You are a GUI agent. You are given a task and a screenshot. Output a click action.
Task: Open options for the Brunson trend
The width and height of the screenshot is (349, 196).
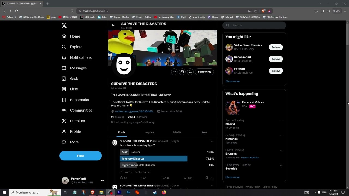point(281,151)
